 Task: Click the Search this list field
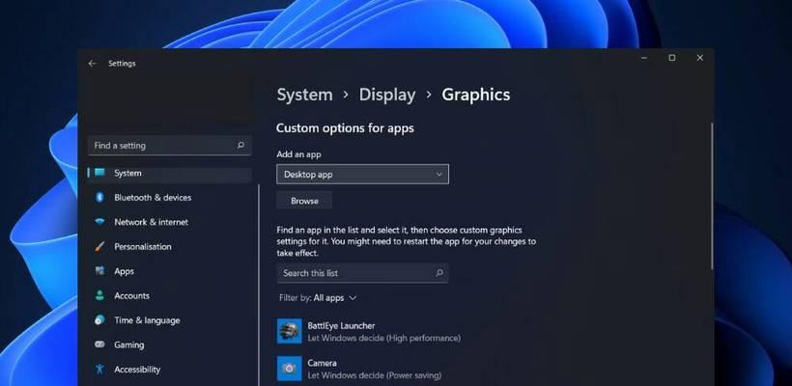pyautogui.click(x=362, y=273)
